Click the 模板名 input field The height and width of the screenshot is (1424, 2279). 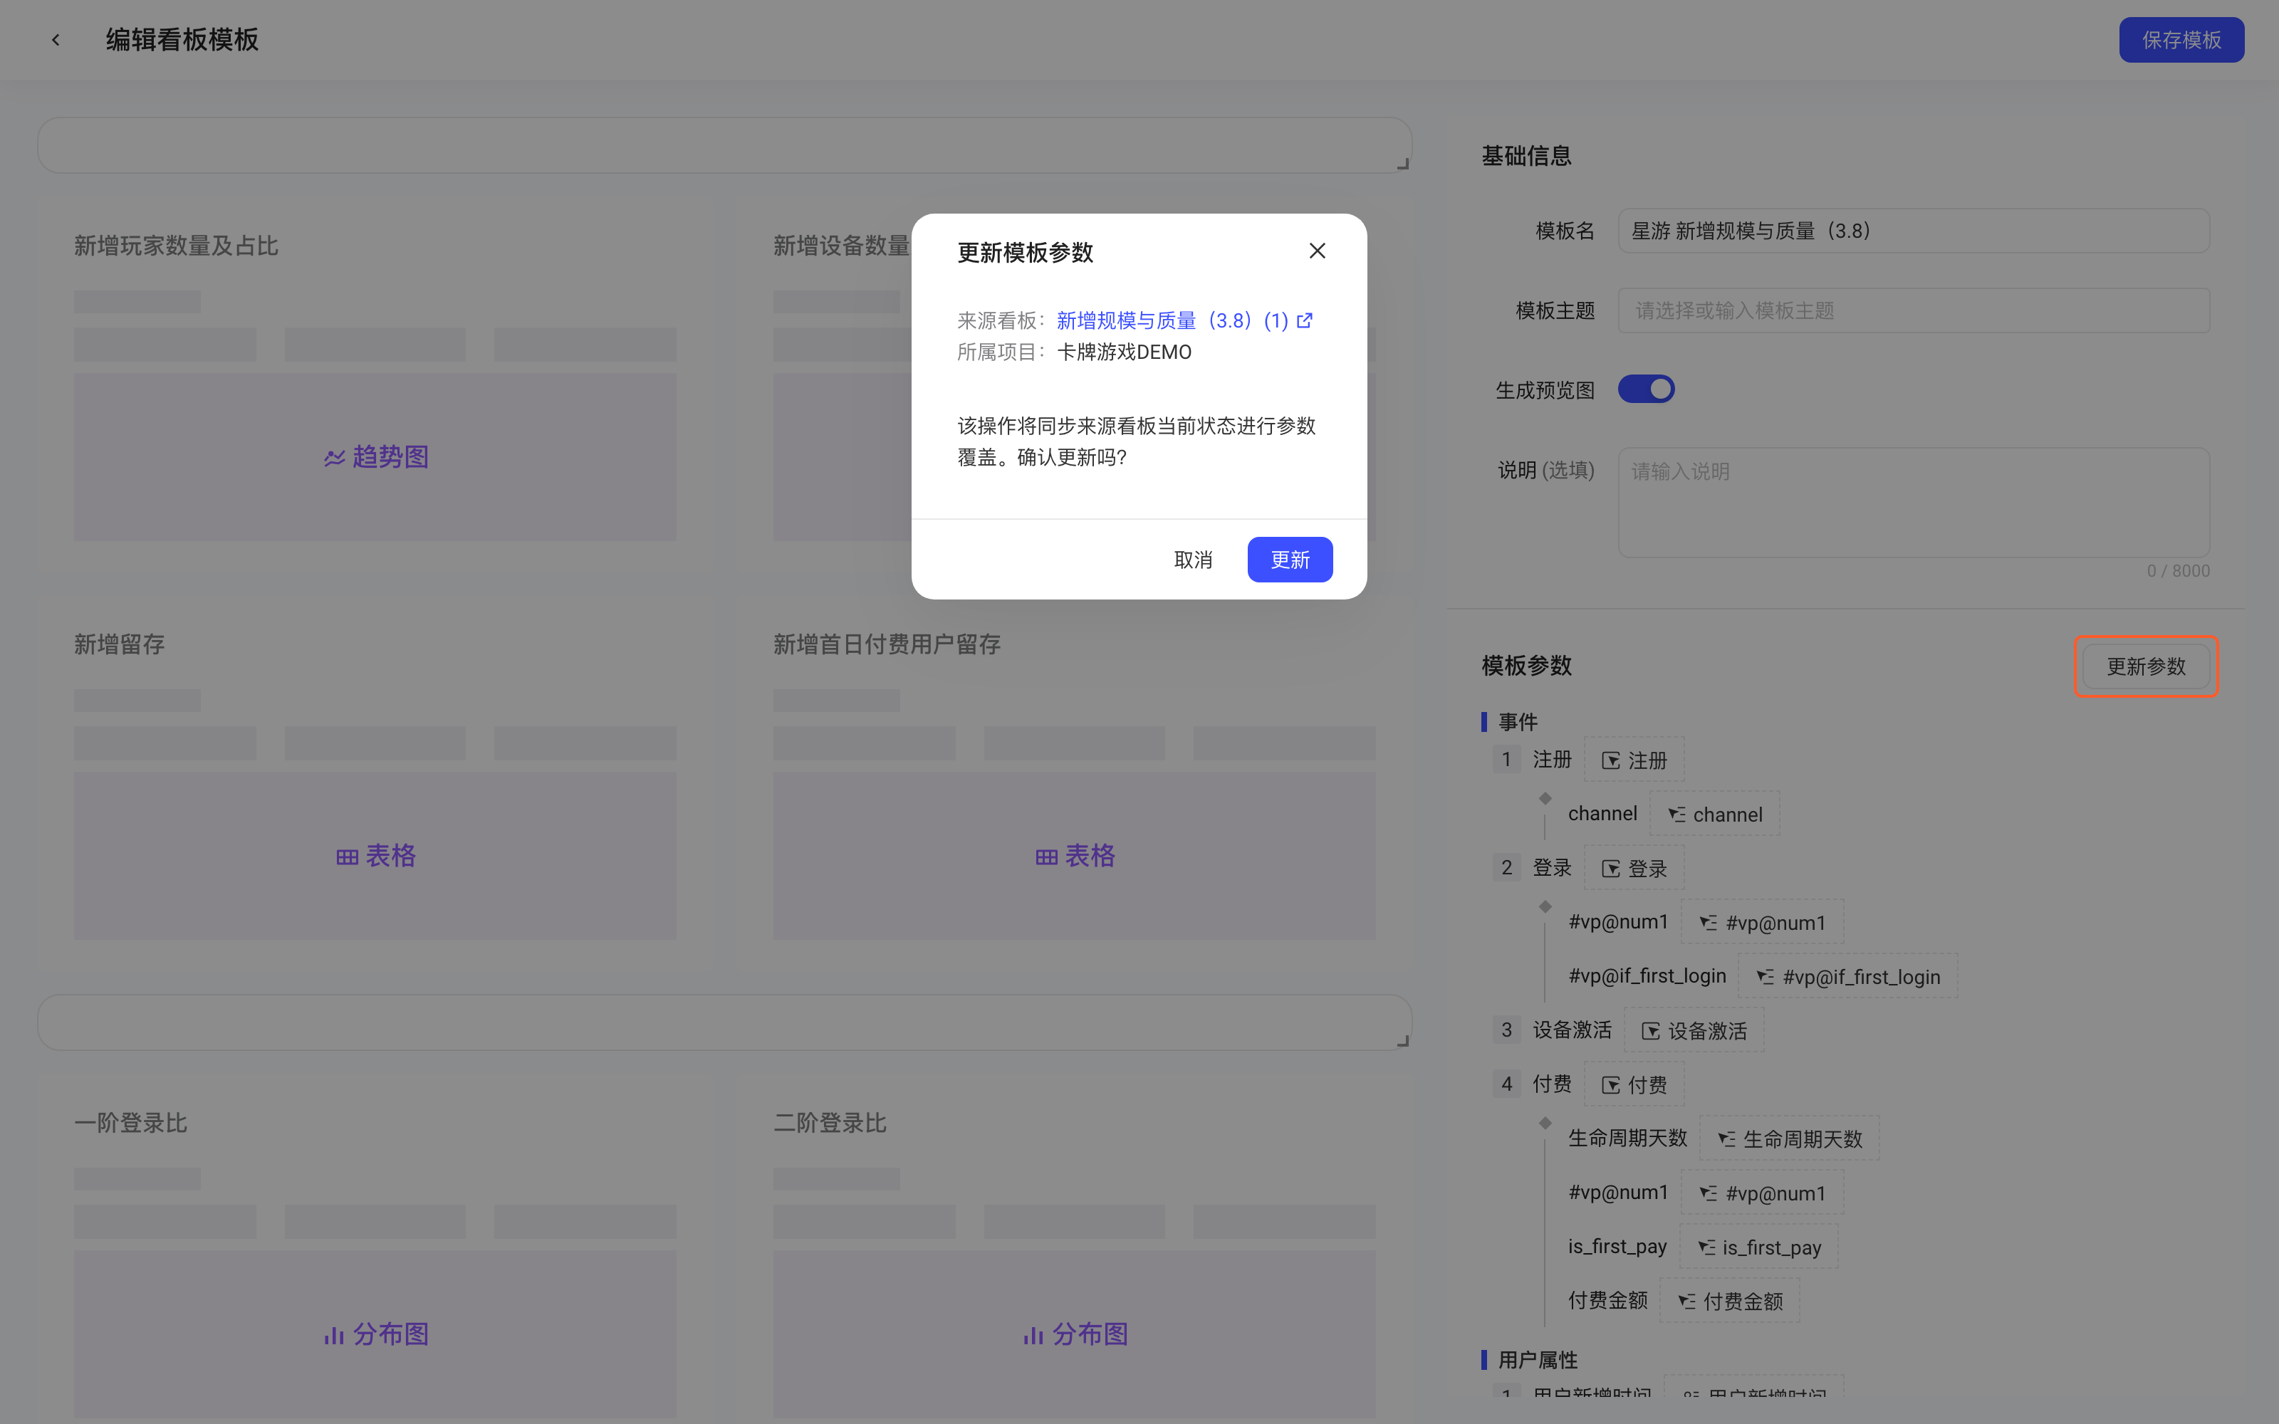coord(1913,231)
